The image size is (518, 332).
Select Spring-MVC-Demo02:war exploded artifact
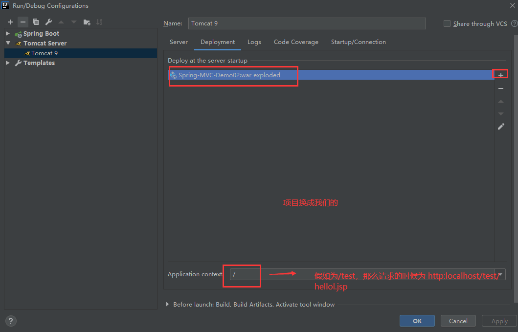(331, 75)
